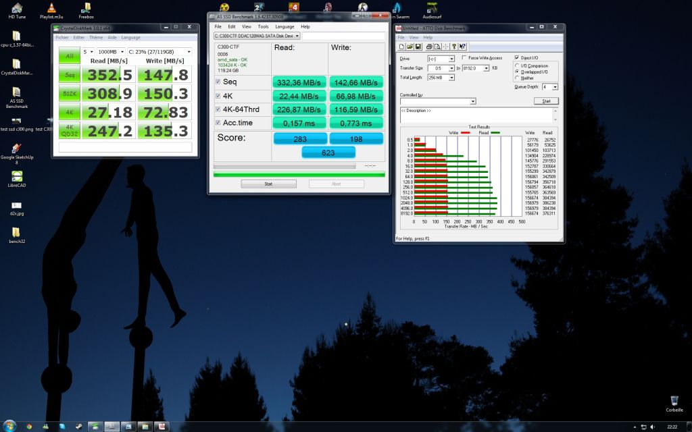Click the 512K test button in CrystalDiskMark
The height and width of the screenshot is (432, 692).
[70, 93]
